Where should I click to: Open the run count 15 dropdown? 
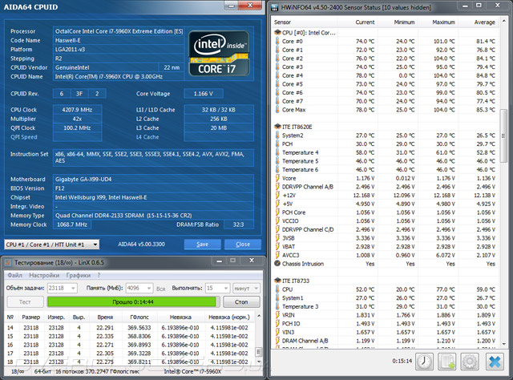tap(217, 288)
